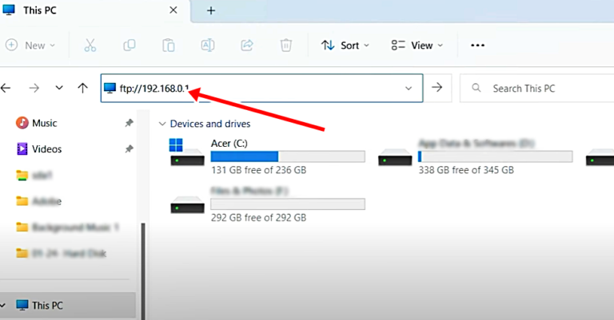
Task: Click the 'Devices and drives' heading text
Action: coord(210,124)
